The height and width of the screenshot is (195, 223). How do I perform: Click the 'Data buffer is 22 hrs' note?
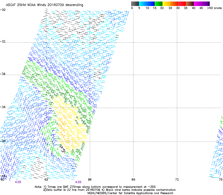click(x=109, y=190)
